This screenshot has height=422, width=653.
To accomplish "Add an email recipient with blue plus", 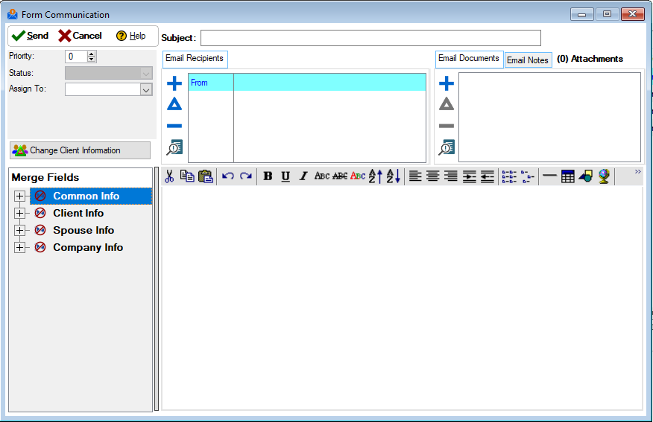I will [174, 83].
